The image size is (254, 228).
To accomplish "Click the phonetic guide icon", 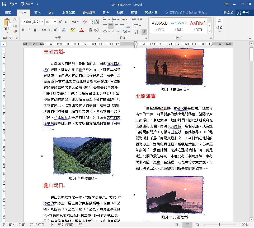I will (x=91, y=22).
